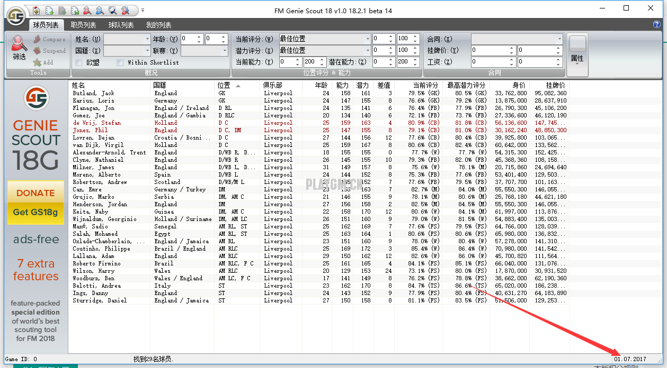The width and height of the screenshot is (667, 368).
Task: Select the player row 'Coutinho, Philippe'
Action: point(319,249)
